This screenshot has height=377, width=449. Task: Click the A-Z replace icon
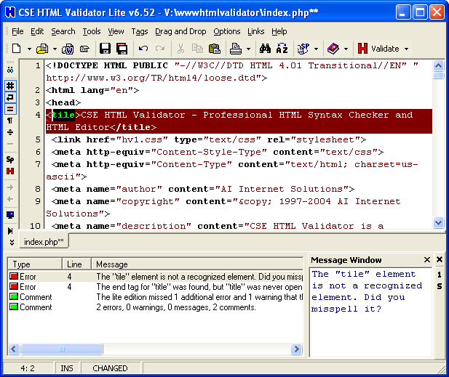[x=282, y=49]
